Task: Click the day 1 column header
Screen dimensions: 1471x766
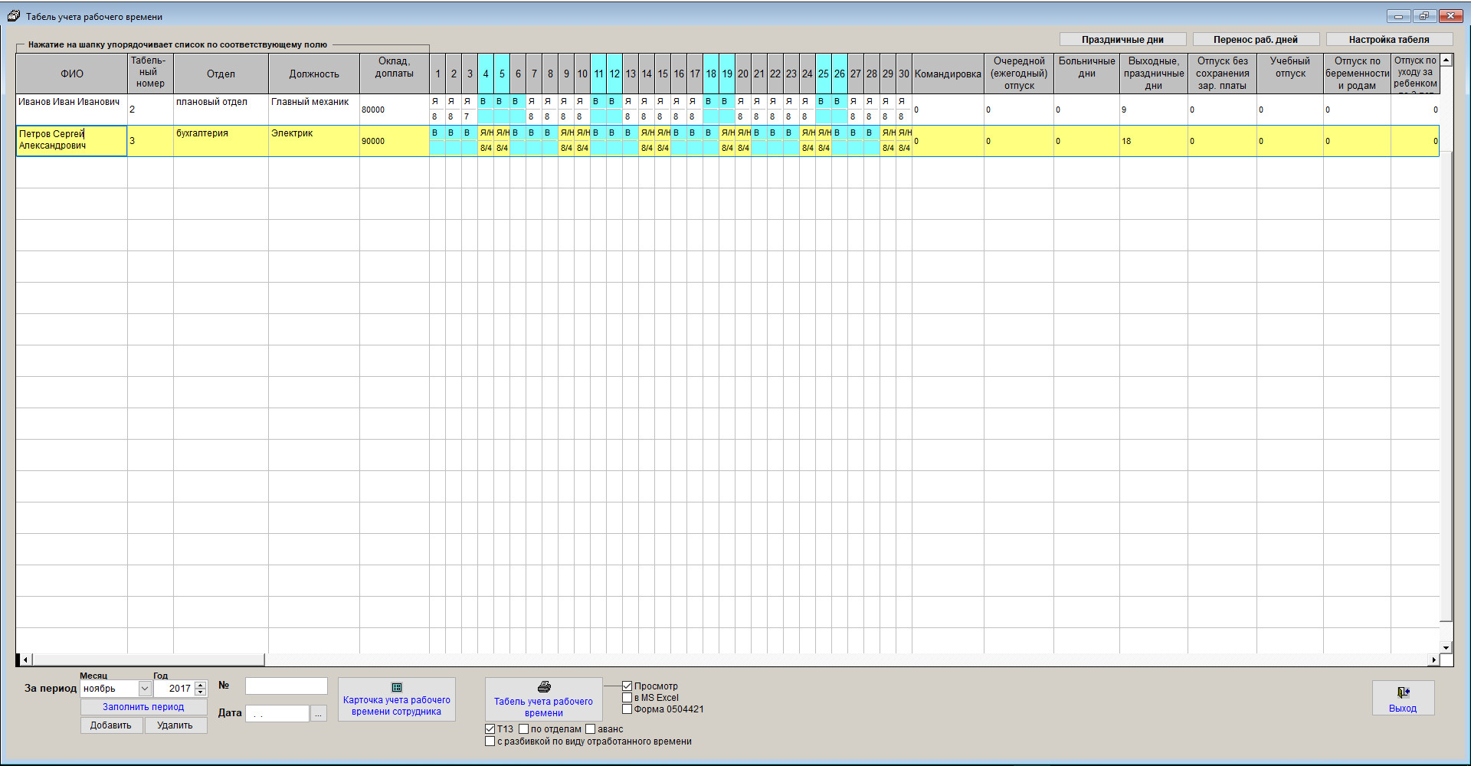Action: click(437, 74)
